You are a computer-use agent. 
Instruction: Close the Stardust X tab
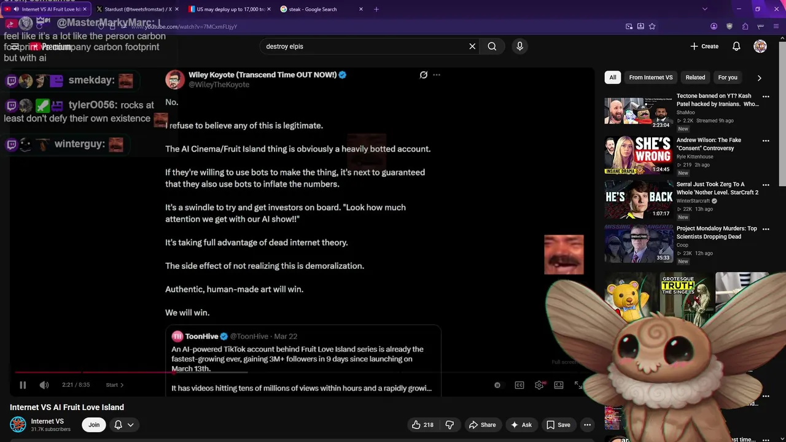pyautogui.click(x=177, y=9)
